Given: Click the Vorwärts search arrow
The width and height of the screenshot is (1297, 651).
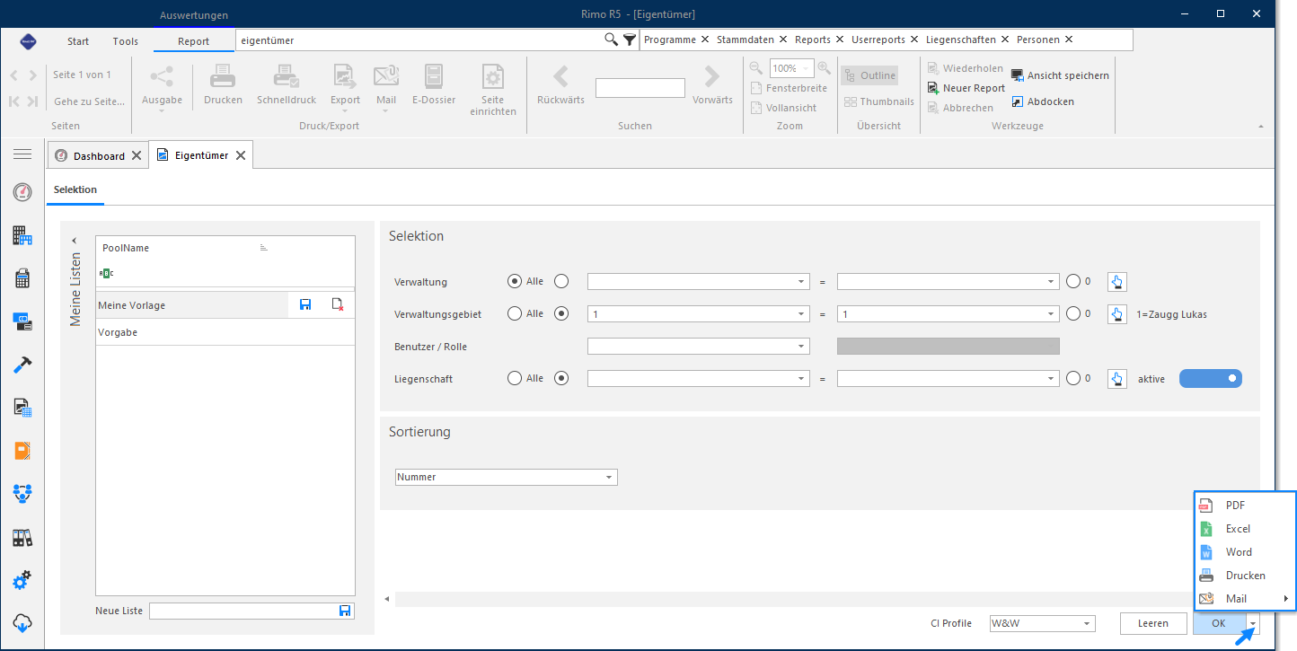Looking at the screenshot, I should pos(712,76).
